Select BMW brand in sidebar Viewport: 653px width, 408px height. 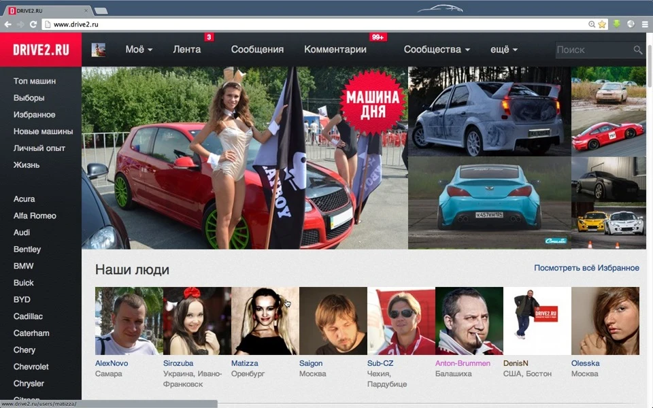point(23,266)
